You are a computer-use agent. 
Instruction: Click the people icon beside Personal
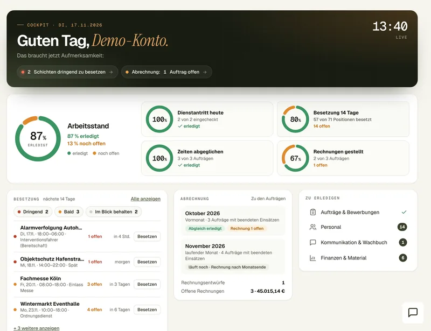pos(313,227)
